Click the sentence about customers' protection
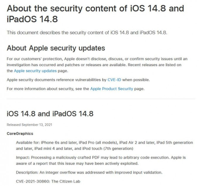199x186 pixels. pos(97,65)
